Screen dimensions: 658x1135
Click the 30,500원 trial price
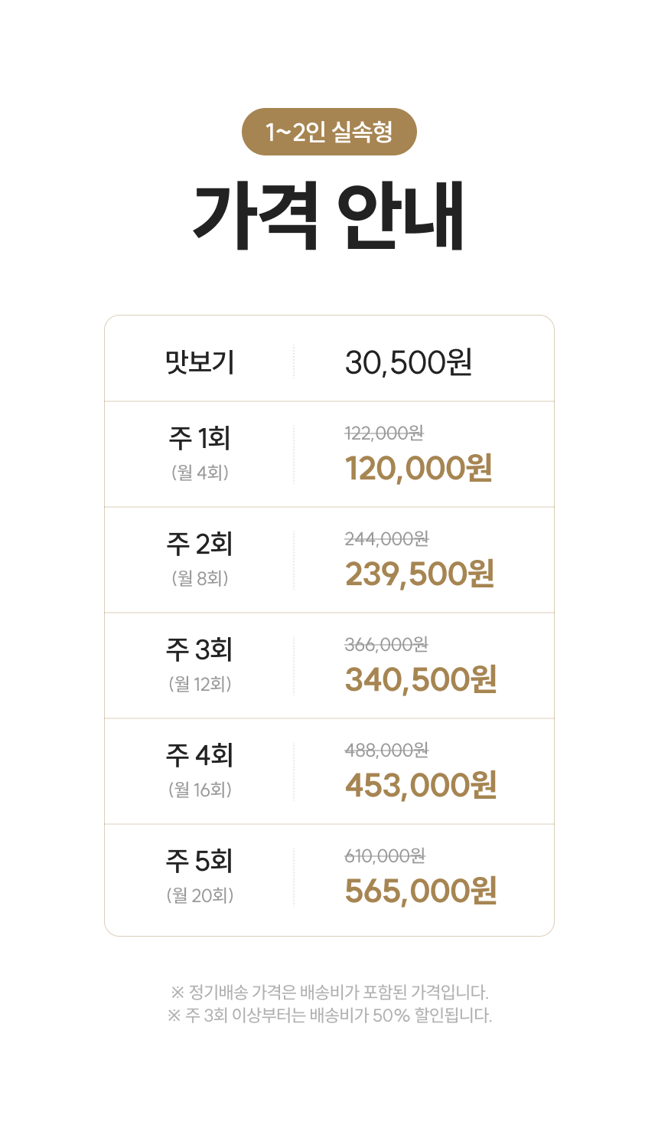coord(408,362)
